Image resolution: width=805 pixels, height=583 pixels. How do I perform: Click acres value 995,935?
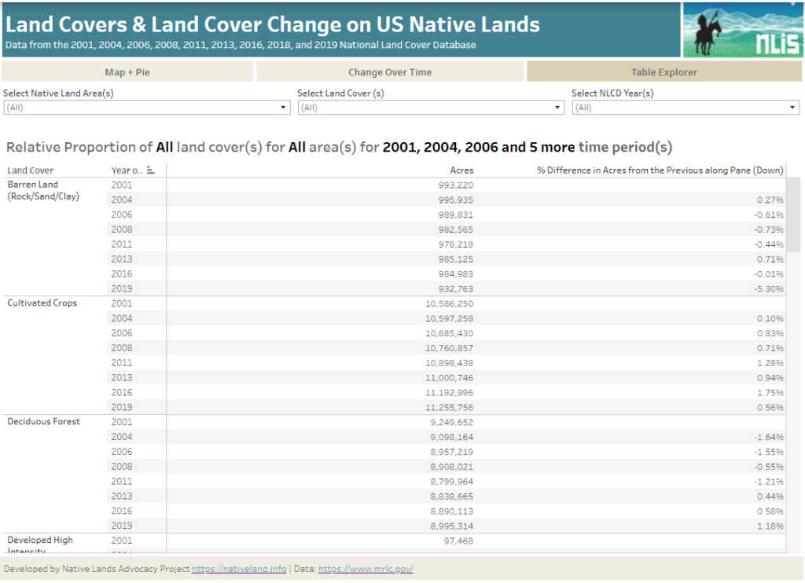point(456,200)
